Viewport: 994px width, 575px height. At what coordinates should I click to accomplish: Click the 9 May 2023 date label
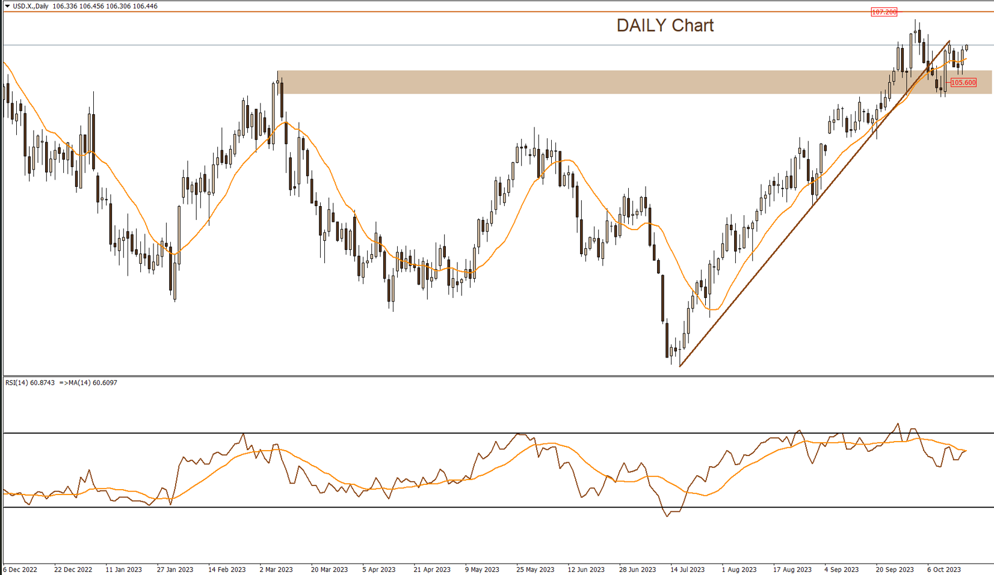(x=482, y=570)
